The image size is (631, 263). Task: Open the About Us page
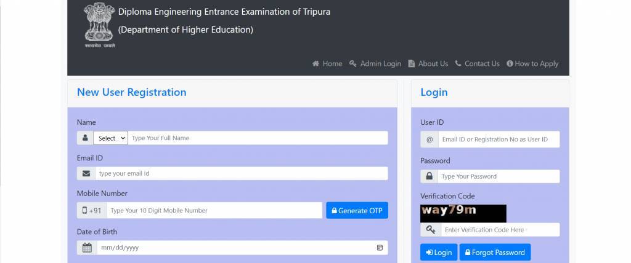coord(428,64)
